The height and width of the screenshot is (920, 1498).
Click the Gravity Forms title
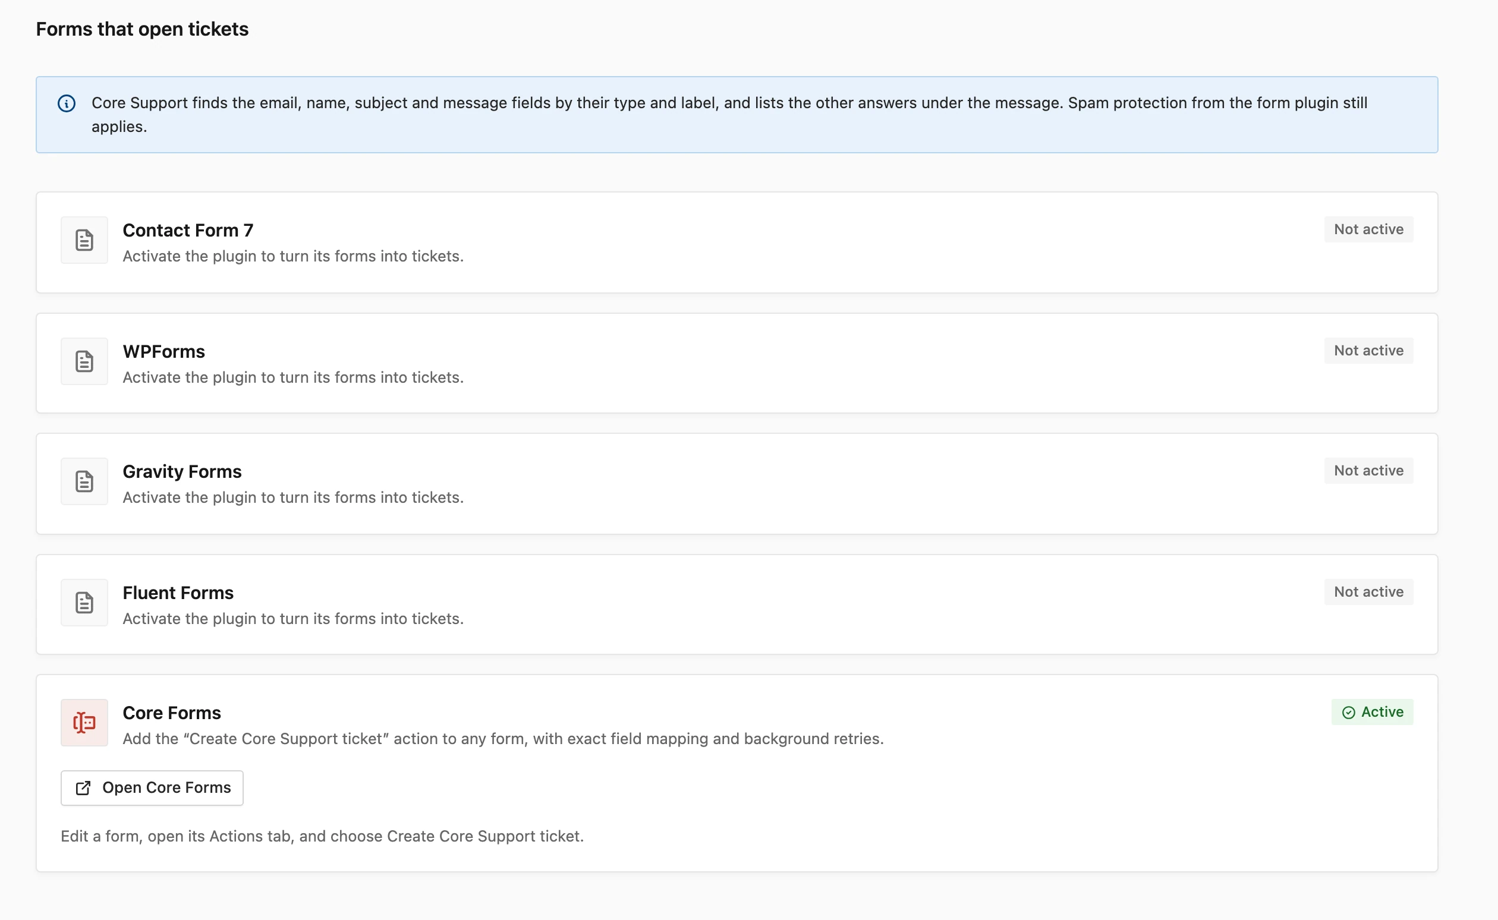pyautogui.click(x=182, y=471)
